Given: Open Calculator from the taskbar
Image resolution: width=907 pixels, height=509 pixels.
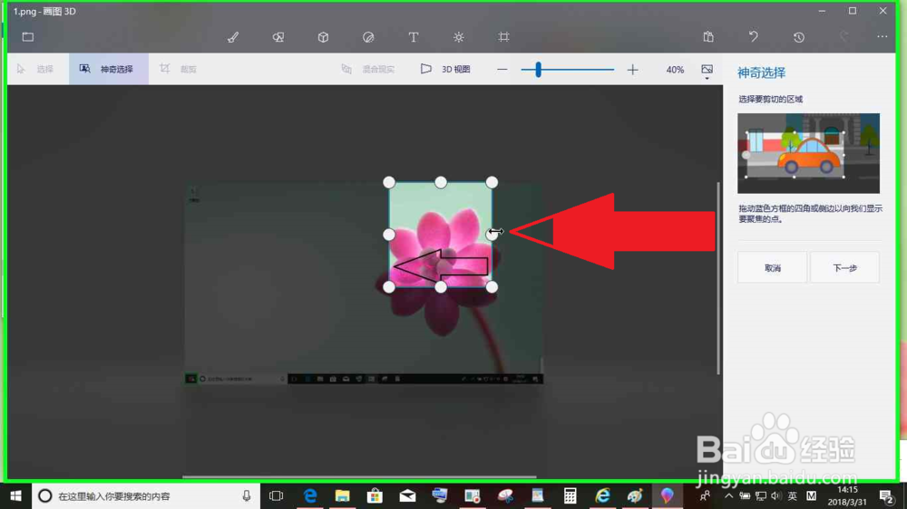Looking at the screenshot, I should 570,495.
